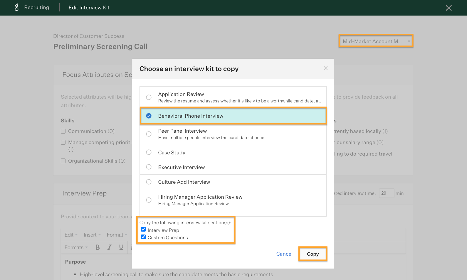Open the Format menu in editor
Viewport: 467px width, 280px height.
click(x=117, y=235)
